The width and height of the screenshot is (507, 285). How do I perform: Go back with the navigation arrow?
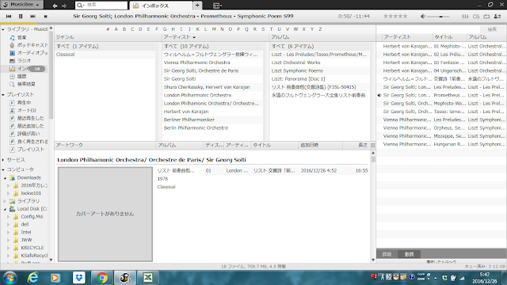pos(55,6)
